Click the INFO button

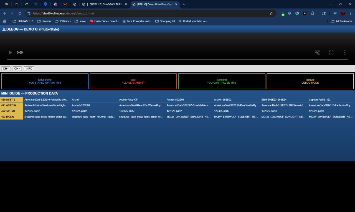(29, 69)
